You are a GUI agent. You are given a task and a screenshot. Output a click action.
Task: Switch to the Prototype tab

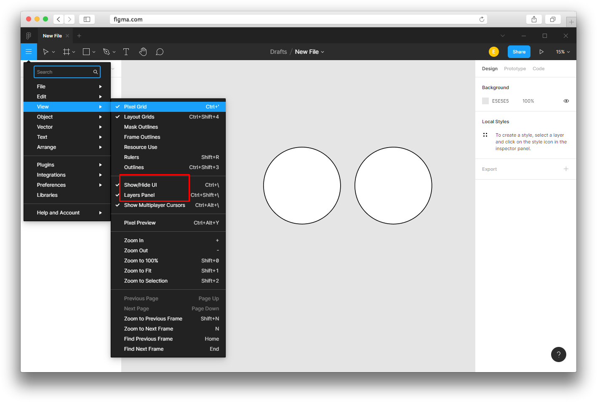(515, 69)
